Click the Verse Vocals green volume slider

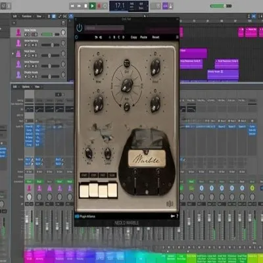50,34
